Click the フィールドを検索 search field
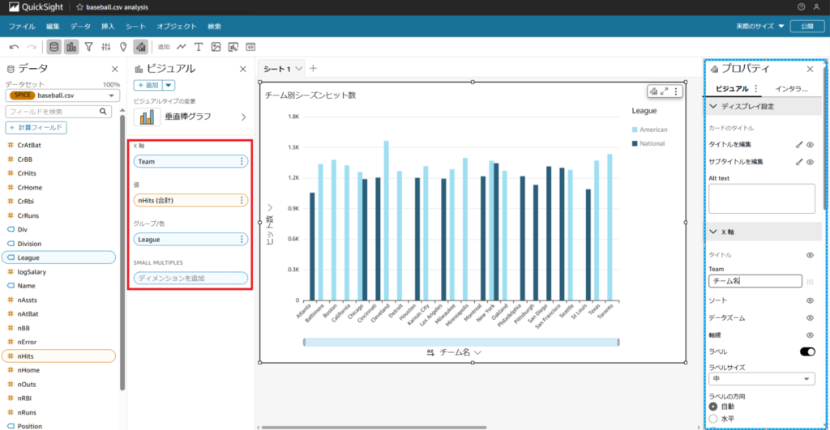Screen dimensions: 830x430 pyautogui.click(x=58, y=112)
